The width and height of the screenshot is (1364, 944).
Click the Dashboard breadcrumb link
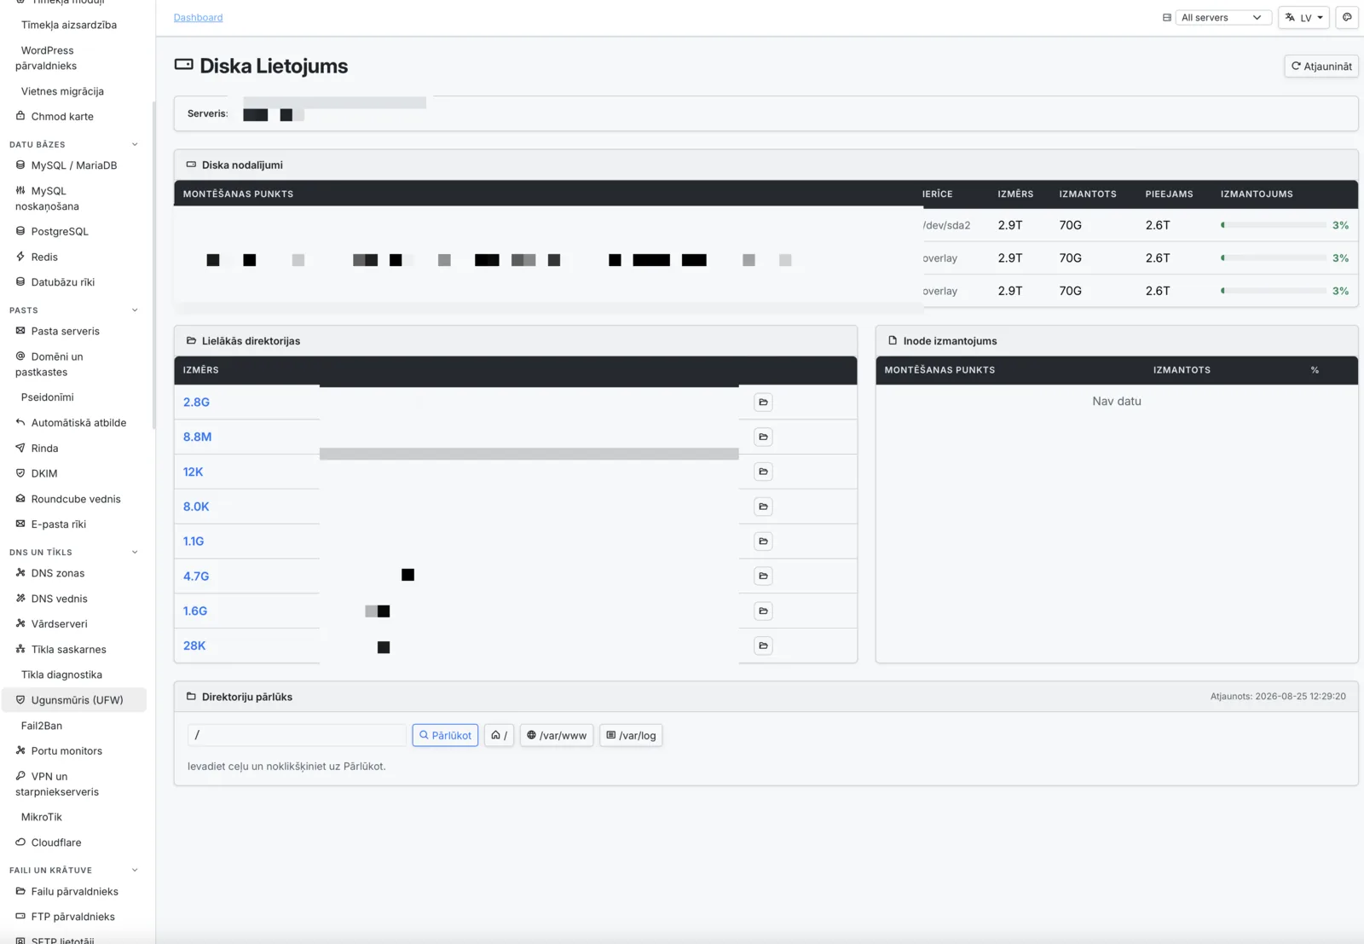coord(198,17)
